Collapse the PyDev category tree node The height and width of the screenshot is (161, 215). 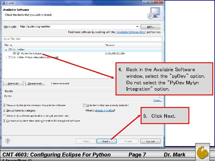[x=6, y=50]
